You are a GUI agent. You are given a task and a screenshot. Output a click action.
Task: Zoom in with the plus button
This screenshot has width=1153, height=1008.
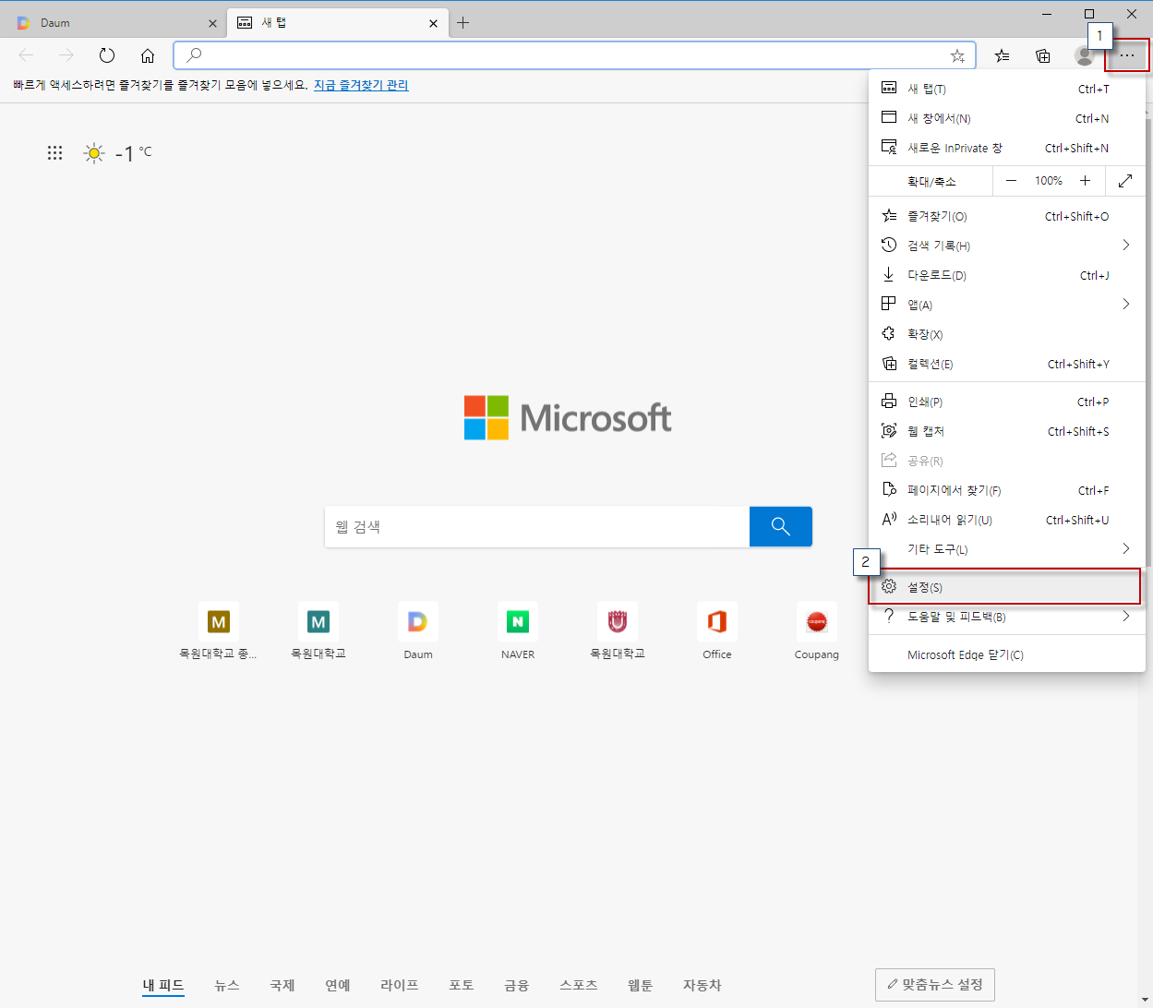[x=1086, y=181]
